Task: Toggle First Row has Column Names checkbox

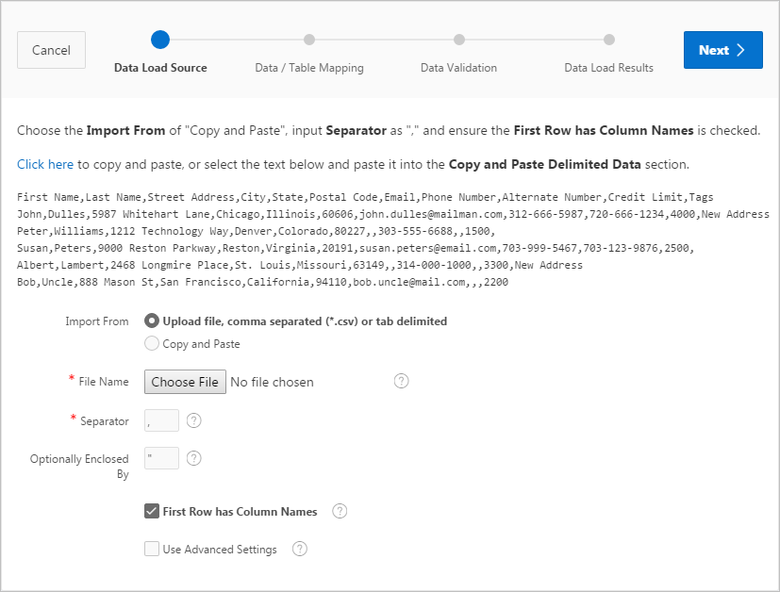Action: click(x=152, y=511)
